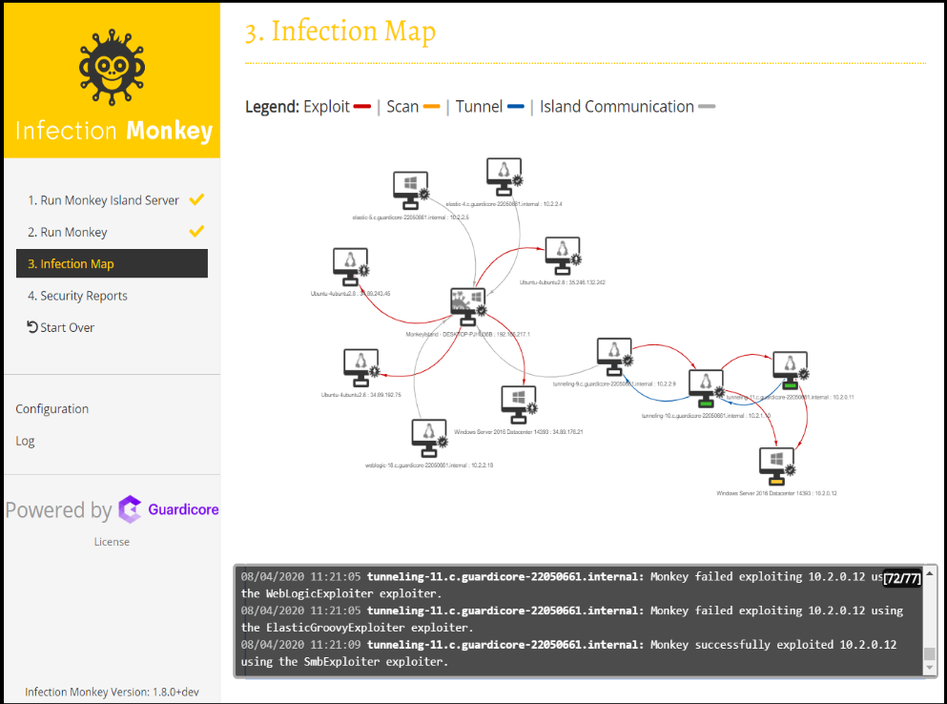Click the orange Scan legend swatch

[432, 106]
